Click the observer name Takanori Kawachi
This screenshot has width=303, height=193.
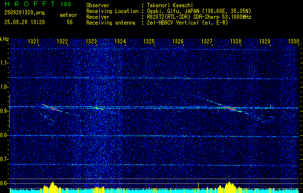coord(170,5)
